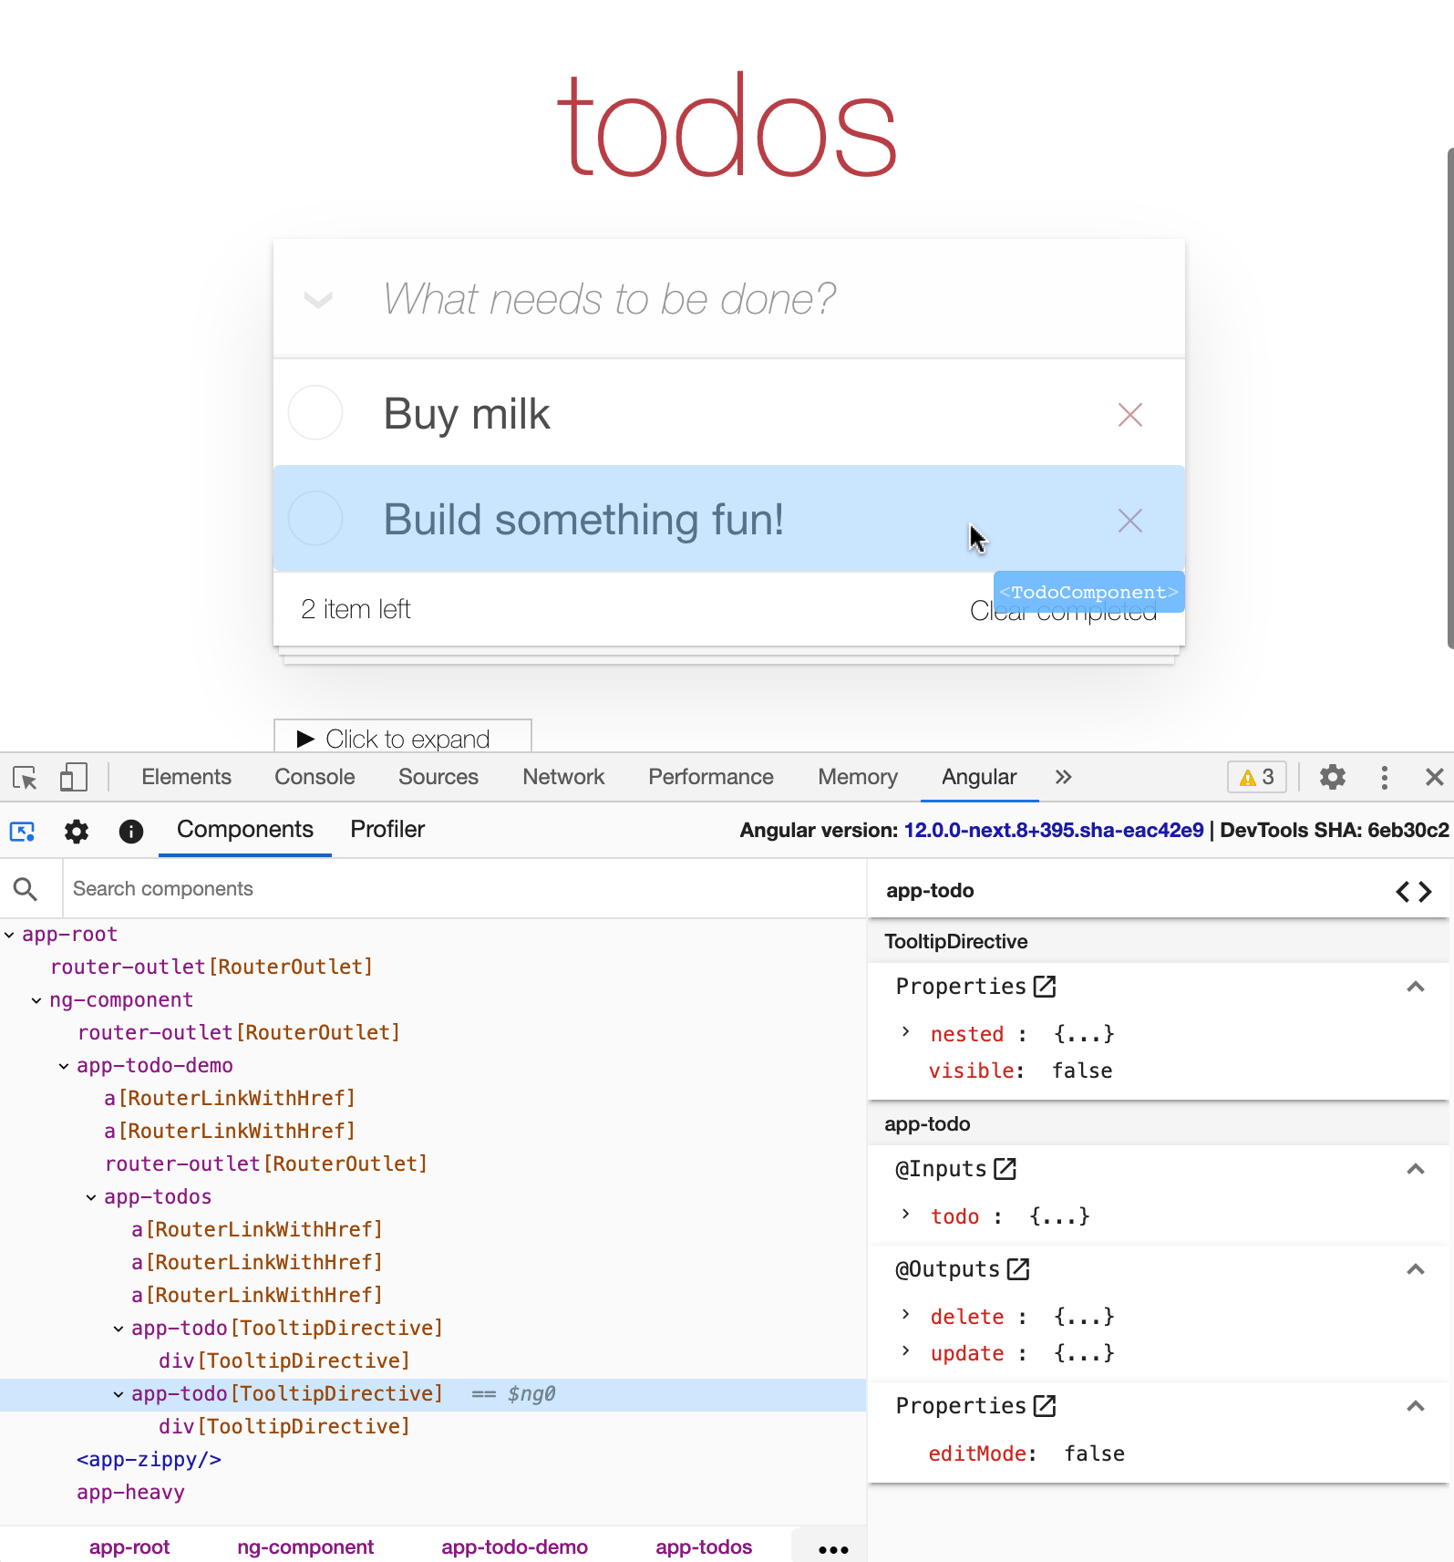Collapse the @Inputs section
The width and height of the screenshot is (1454, 1562).
click(1415, 1169)
